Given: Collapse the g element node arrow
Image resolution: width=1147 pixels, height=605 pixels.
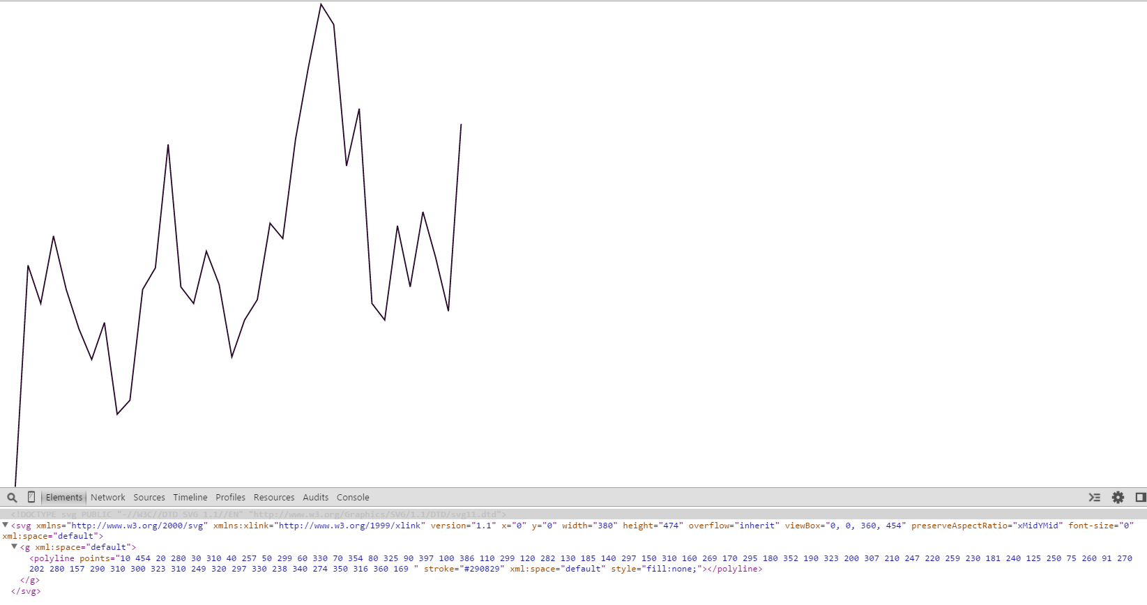Looking at the screenshot, I should [14, 546].
